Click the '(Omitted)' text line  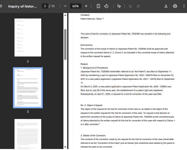tap(85, 15)
